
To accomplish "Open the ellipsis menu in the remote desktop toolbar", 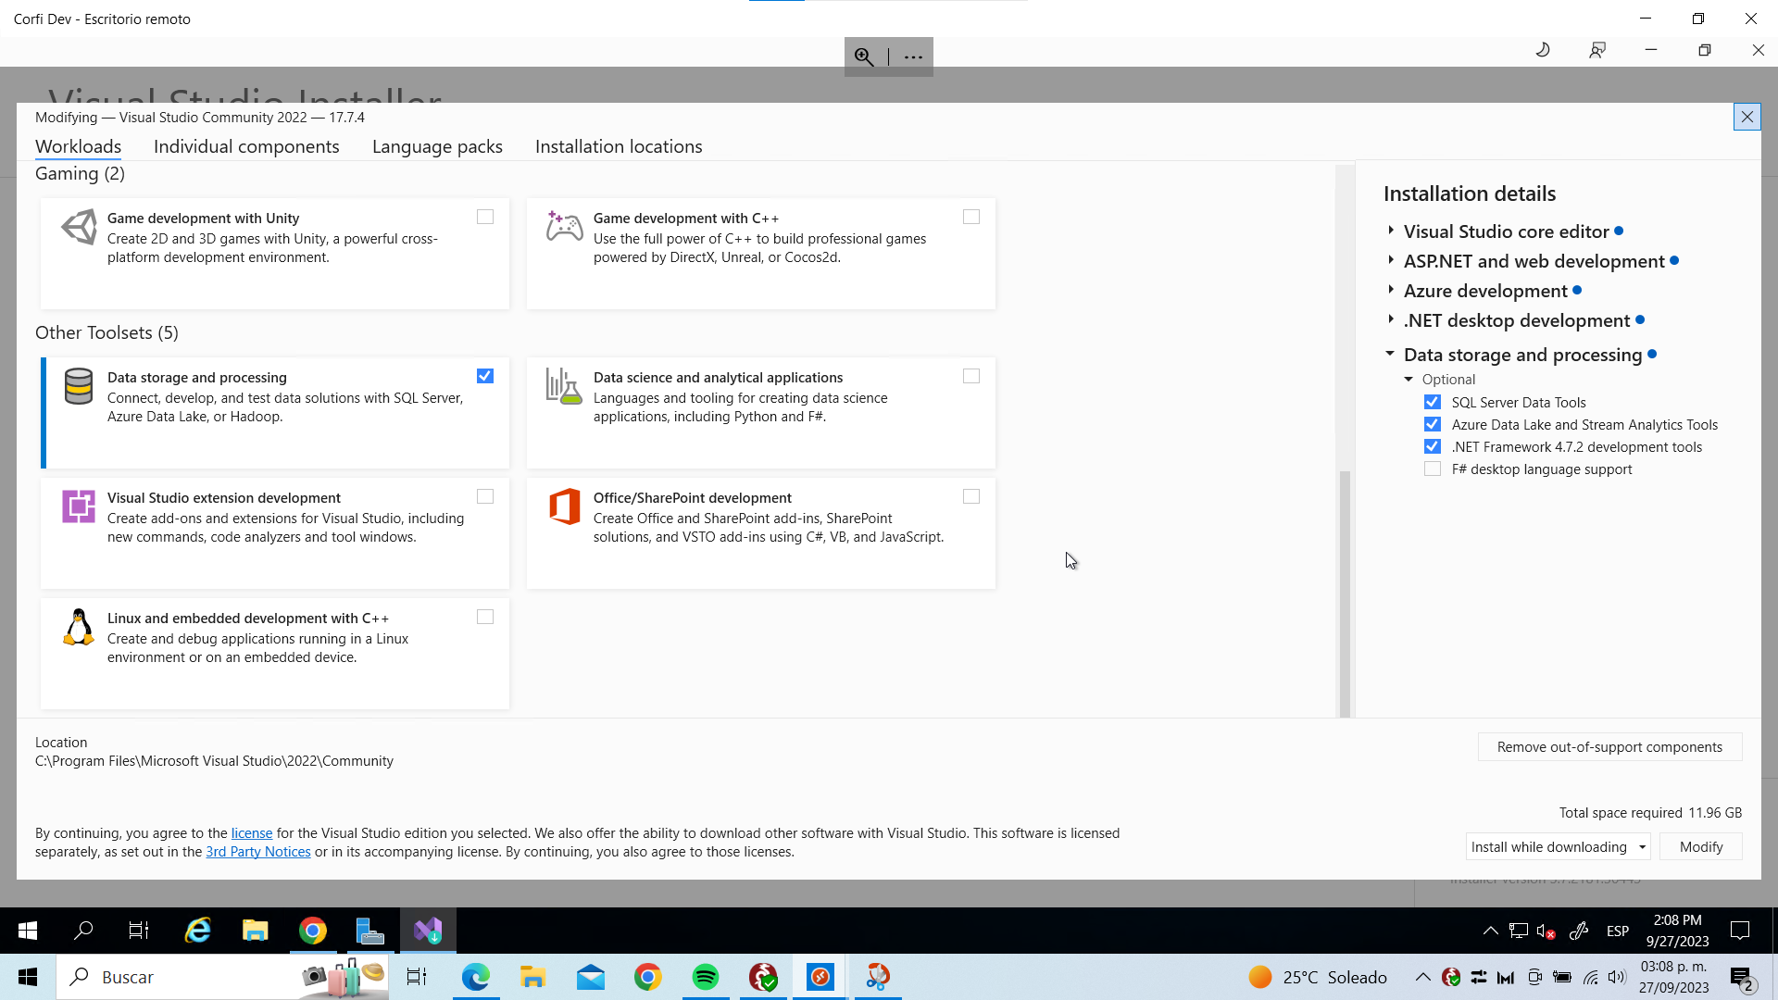I will pos(913,56).
